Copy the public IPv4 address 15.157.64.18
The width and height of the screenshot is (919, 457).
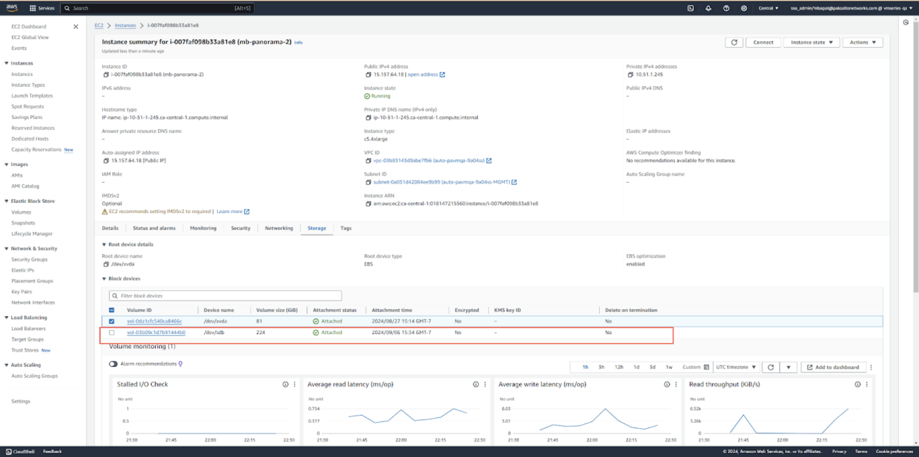coord(368,75)
